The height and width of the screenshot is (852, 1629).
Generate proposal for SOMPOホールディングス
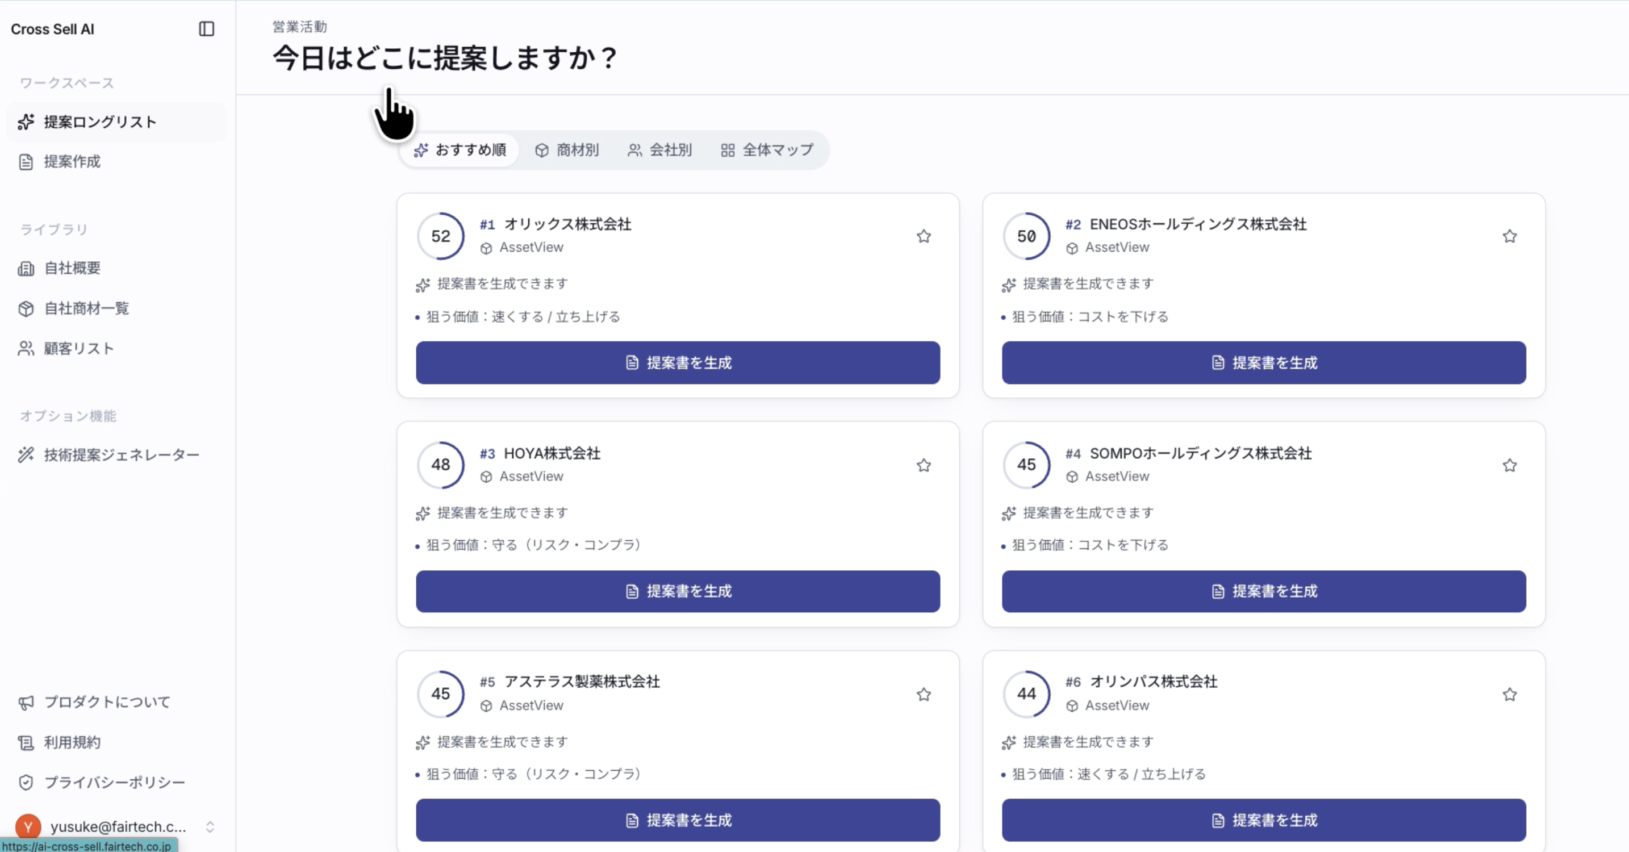click(1263, 591)
